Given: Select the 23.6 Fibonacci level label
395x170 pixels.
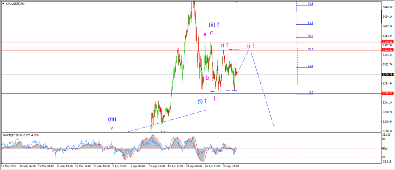Looking at the screenshot, I should click(x=311, y=66).
